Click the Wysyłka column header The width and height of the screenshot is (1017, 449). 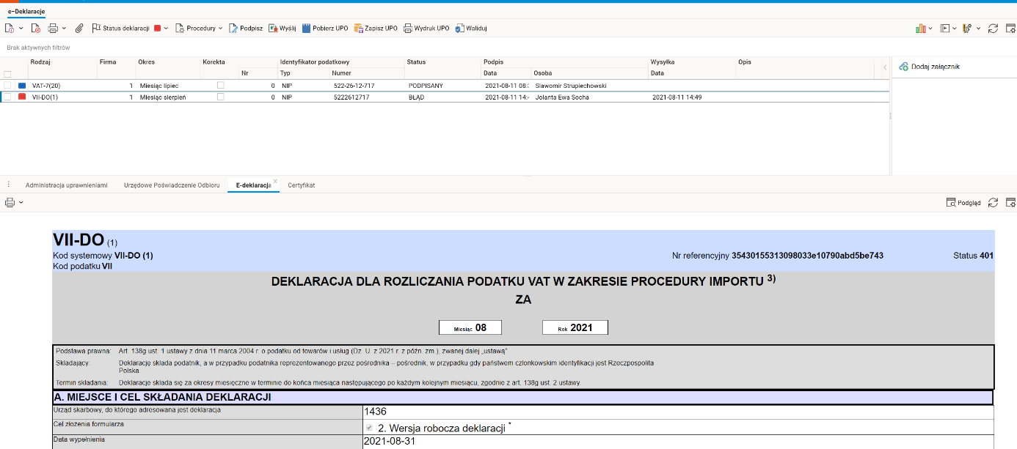(x=663, y=62)
